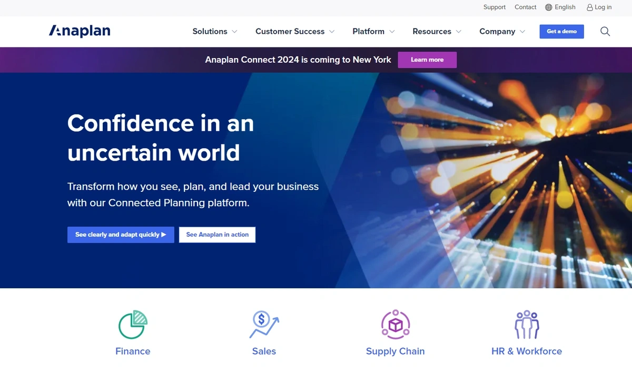
Task: Click See clearly and adapt quickly button
Action: pos(121,235)
